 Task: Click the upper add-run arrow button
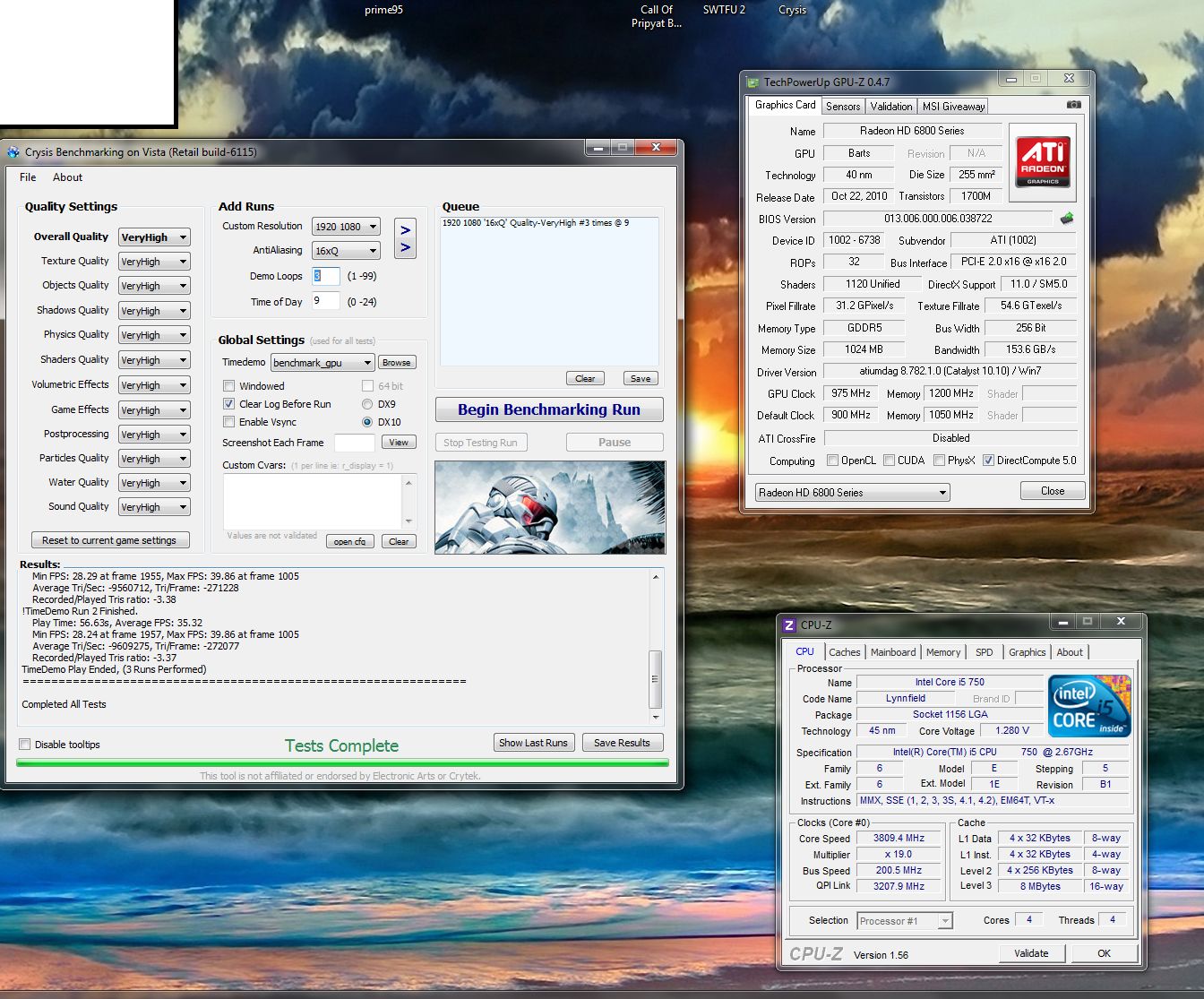coord(405,229)
